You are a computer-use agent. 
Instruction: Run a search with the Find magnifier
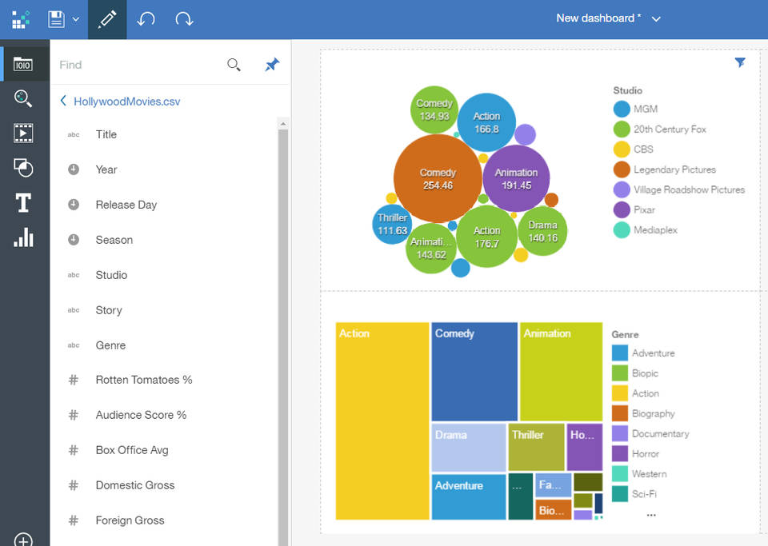pyautogui.click(x=233, y=64)
